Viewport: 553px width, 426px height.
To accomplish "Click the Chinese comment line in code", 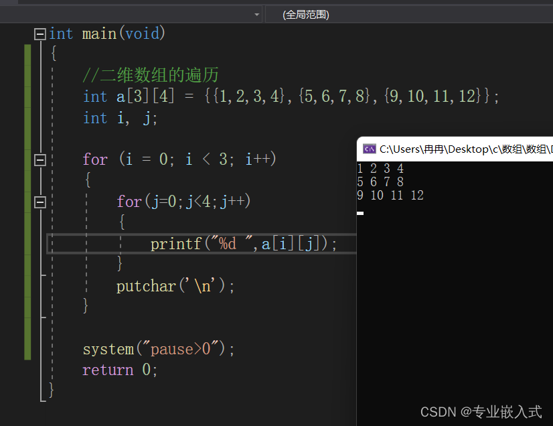I will coord(151,75).
